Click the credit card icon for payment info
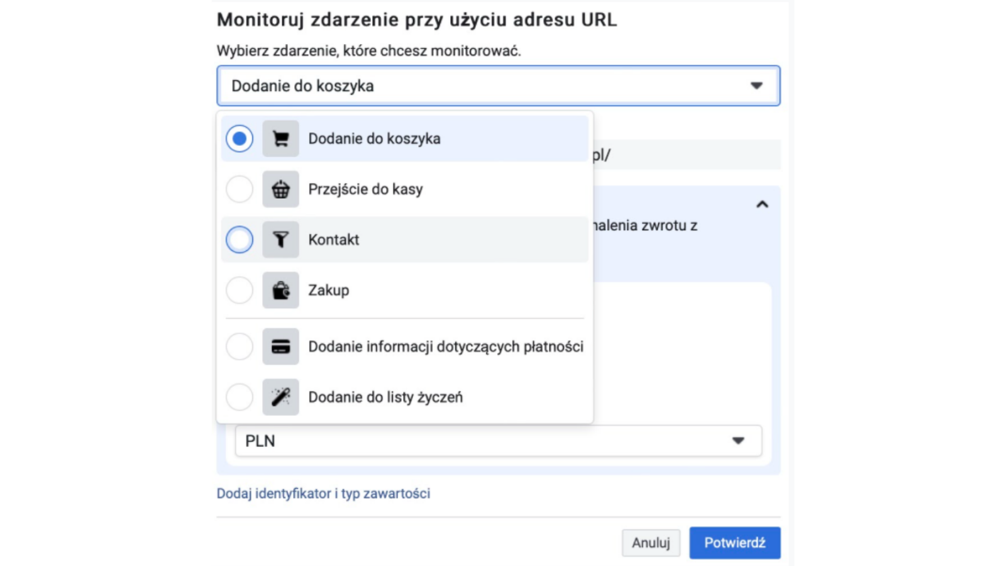 click(x=280, y=347)
